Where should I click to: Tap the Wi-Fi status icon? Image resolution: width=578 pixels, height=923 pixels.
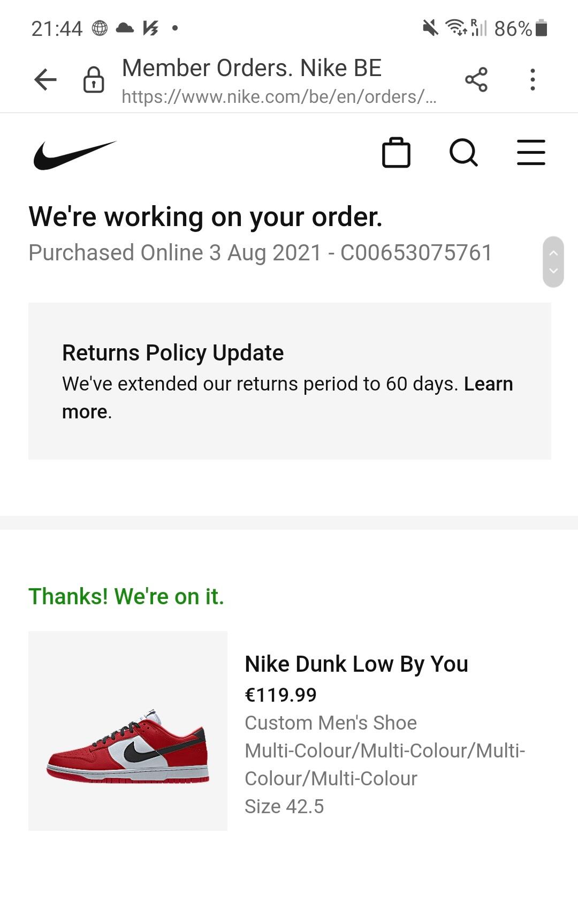pos(456,28)
